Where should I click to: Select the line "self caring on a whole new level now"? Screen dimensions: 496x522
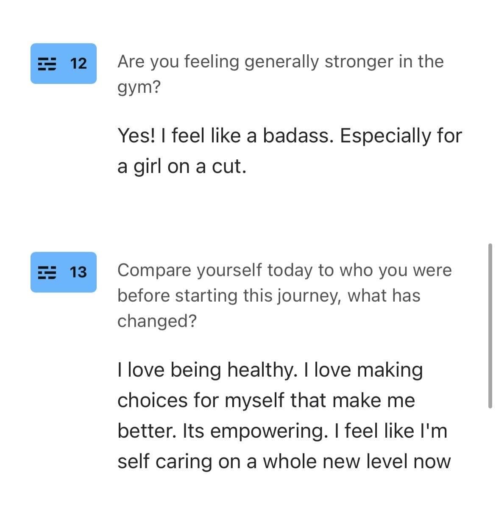coord(284,461)
